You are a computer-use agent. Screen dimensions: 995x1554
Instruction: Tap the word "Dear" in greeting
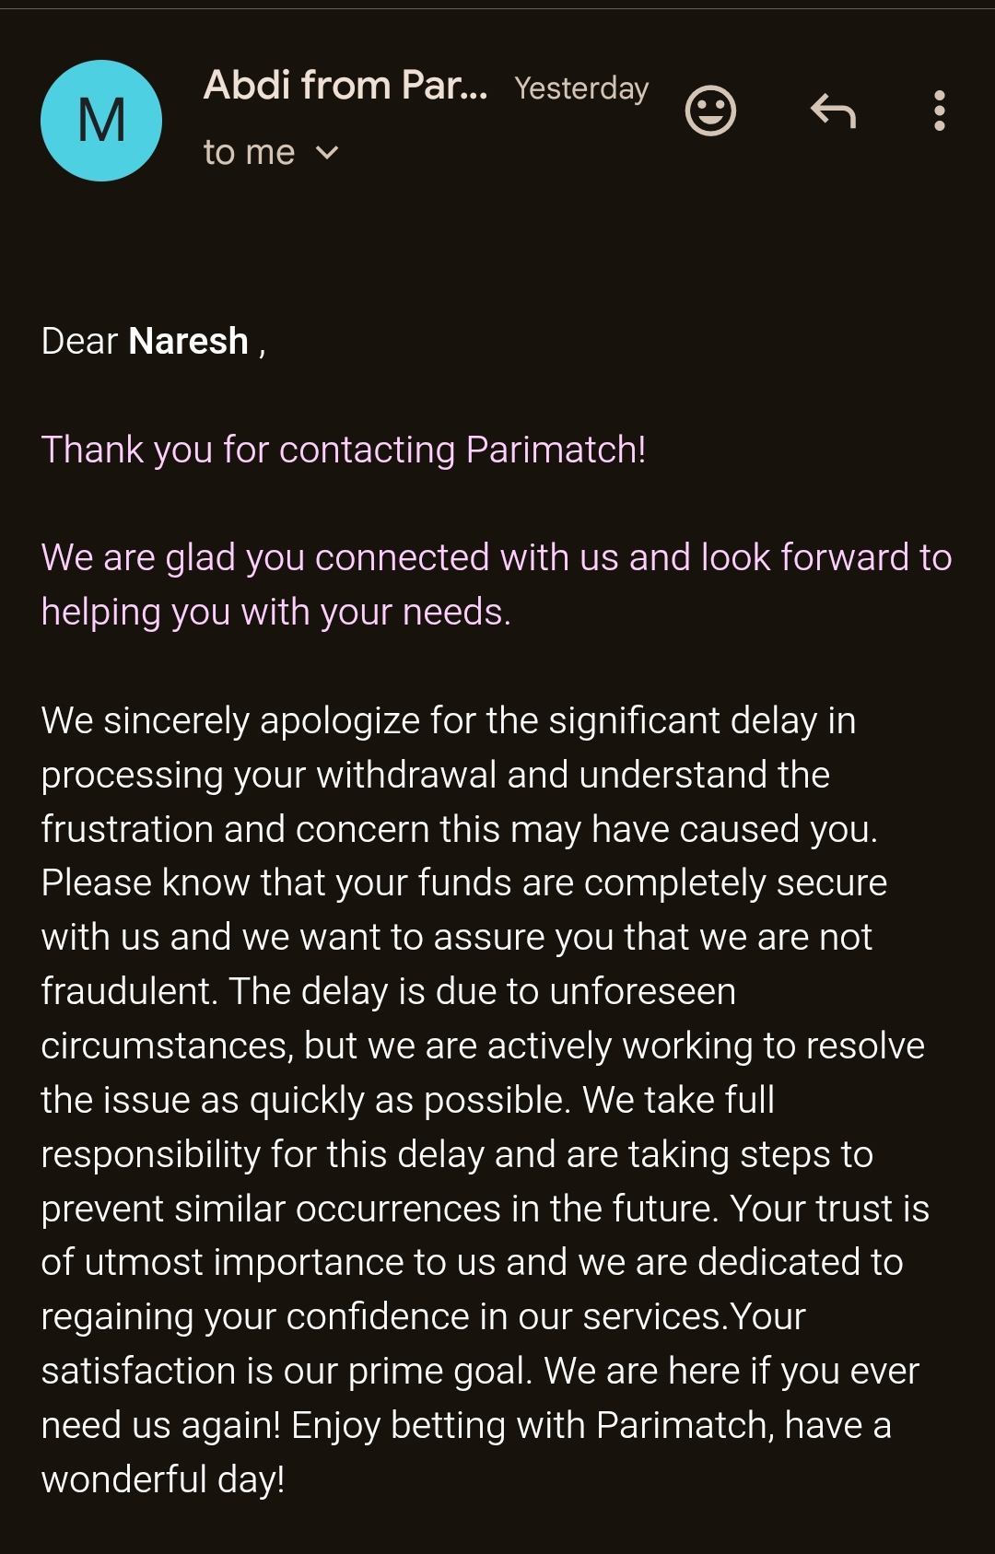(79, 342)
